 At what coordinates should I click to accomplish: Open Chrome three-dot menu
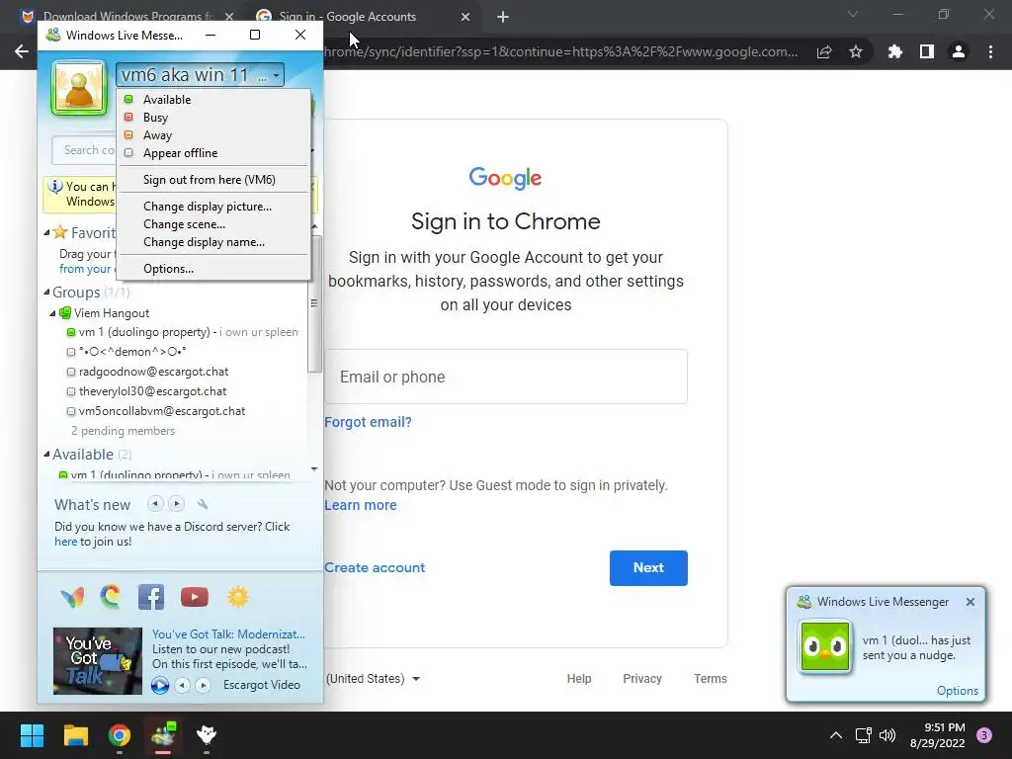click(x=990, y=51)
